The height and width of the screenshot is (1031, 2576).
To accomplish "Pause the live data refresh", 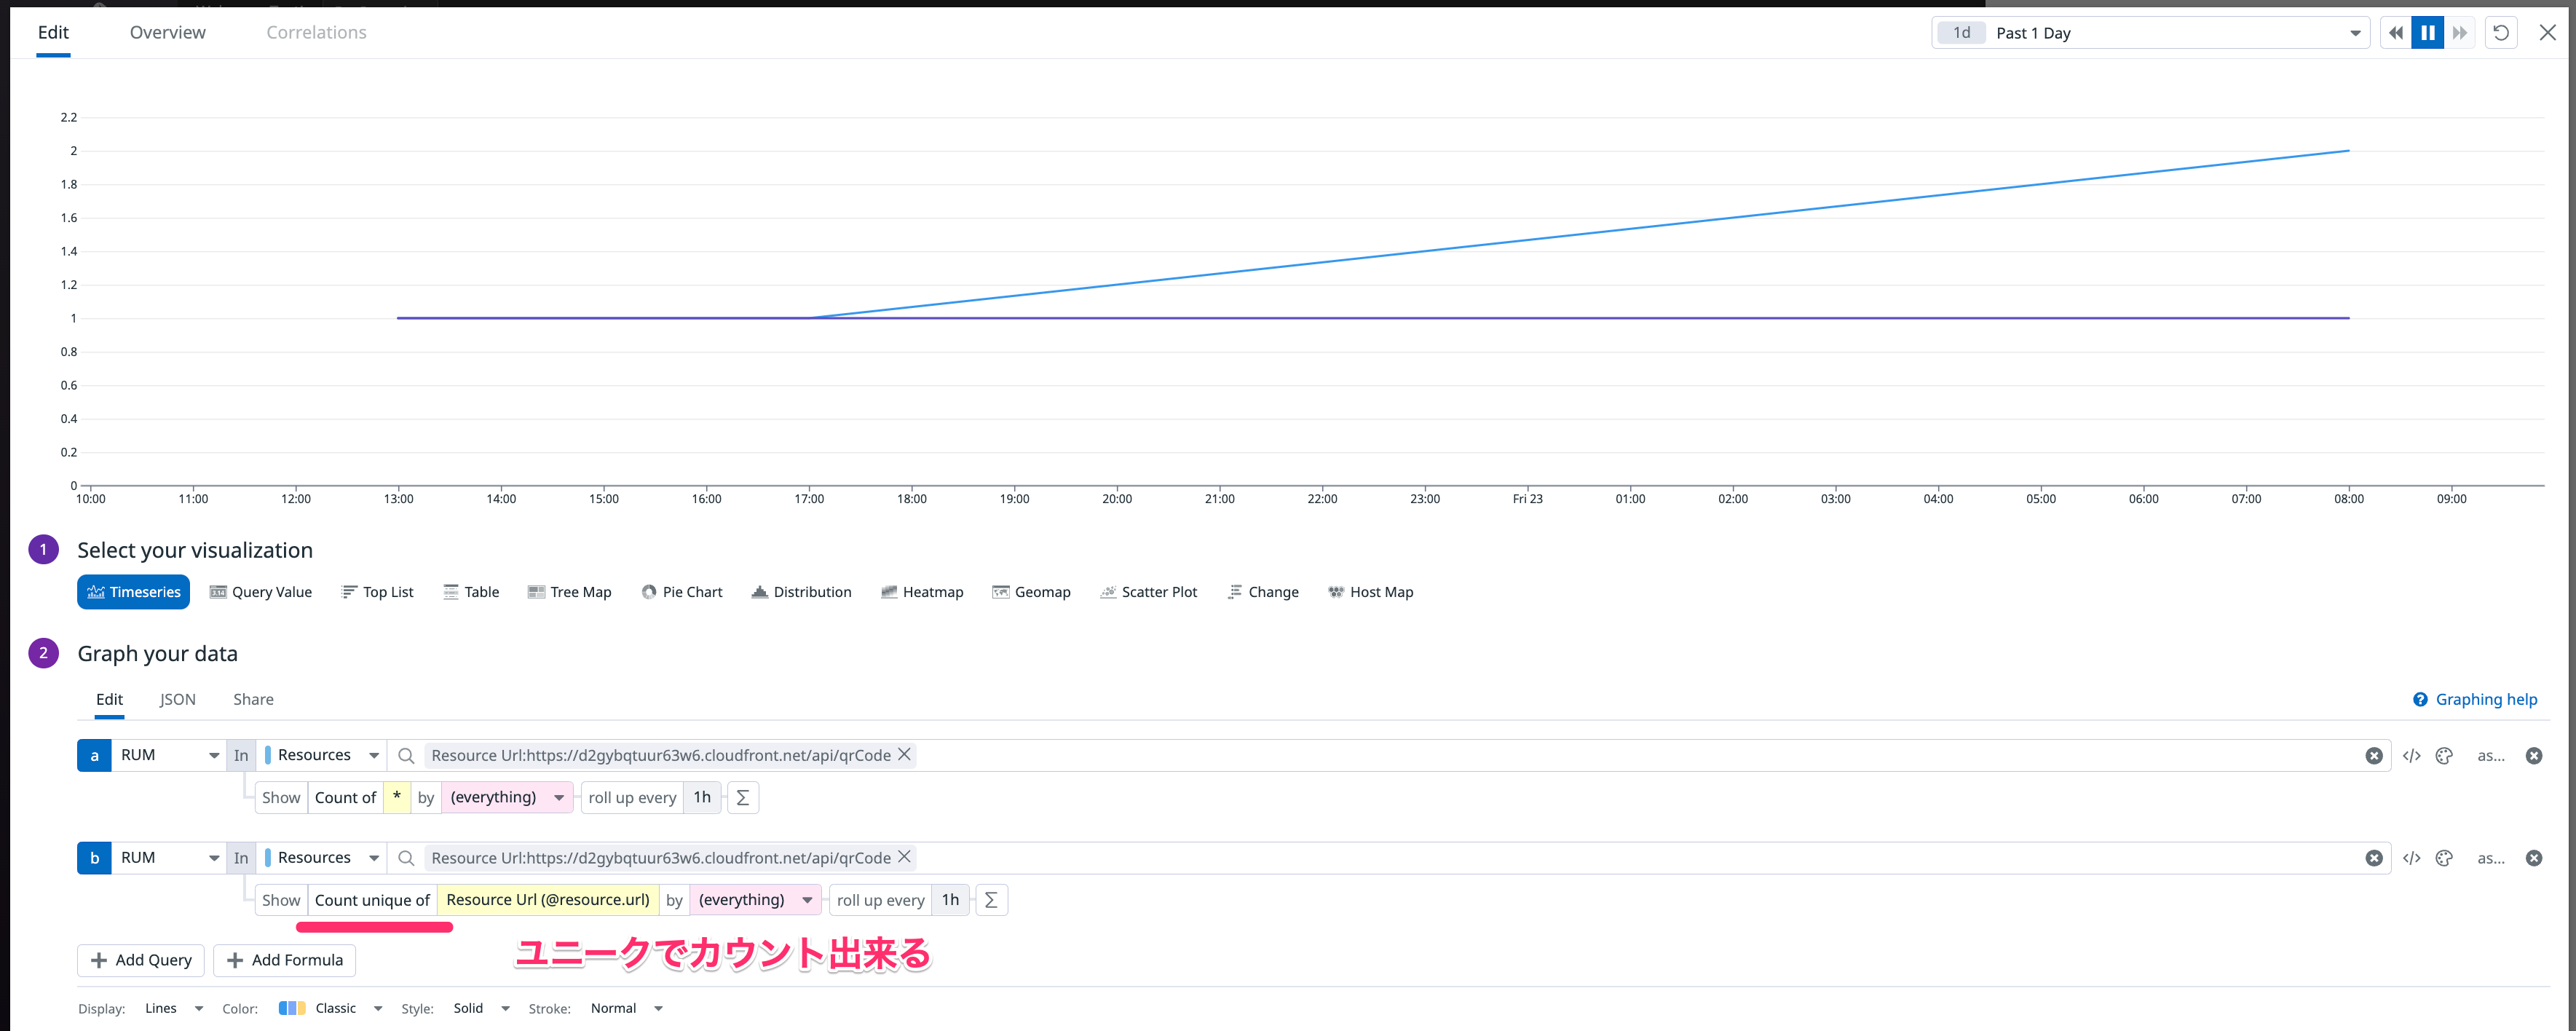I will click(x=2427, y=31).
